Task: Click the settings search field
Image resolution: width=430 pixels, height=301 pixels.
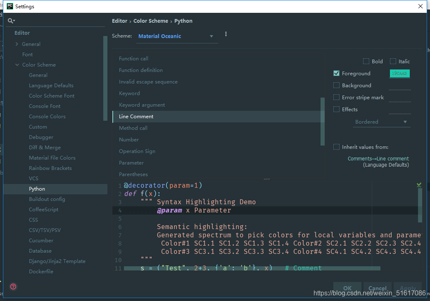Action: point(56,21)
